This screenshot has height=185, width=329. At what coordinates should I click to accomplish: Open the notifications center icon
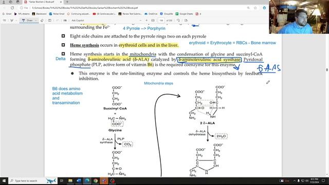[323, 181]
